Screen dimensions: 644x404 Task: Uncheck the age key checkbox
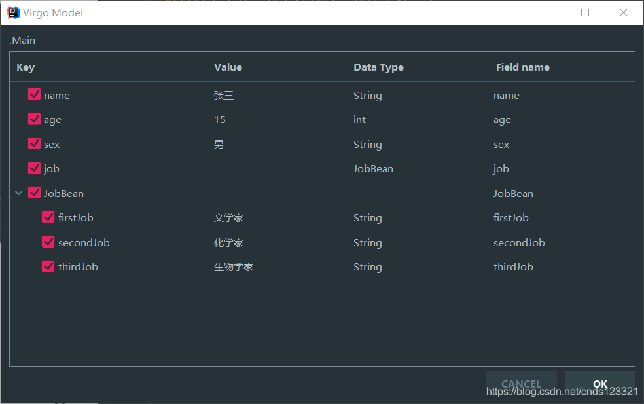(34, 119)
